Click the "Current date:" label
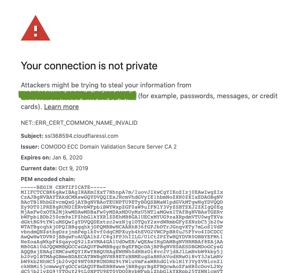This screenshot has height=273, width=285. 39,168
